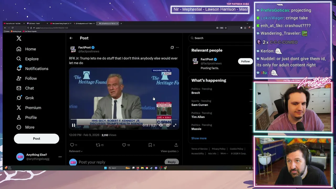Reload the page in browser
Viewport: 336px width, 189px height.
click(x=12, y=28)
